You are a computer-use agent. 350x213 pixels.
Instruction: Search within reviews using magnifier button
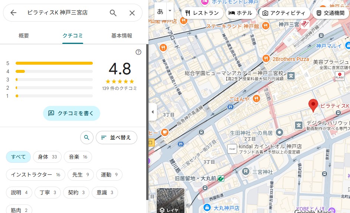pos(86,138)
